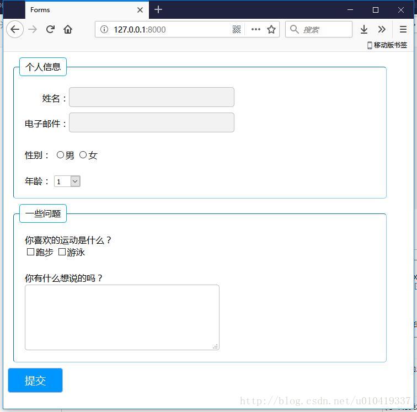Open the 年龄 age dropdown

pos(67,181)
